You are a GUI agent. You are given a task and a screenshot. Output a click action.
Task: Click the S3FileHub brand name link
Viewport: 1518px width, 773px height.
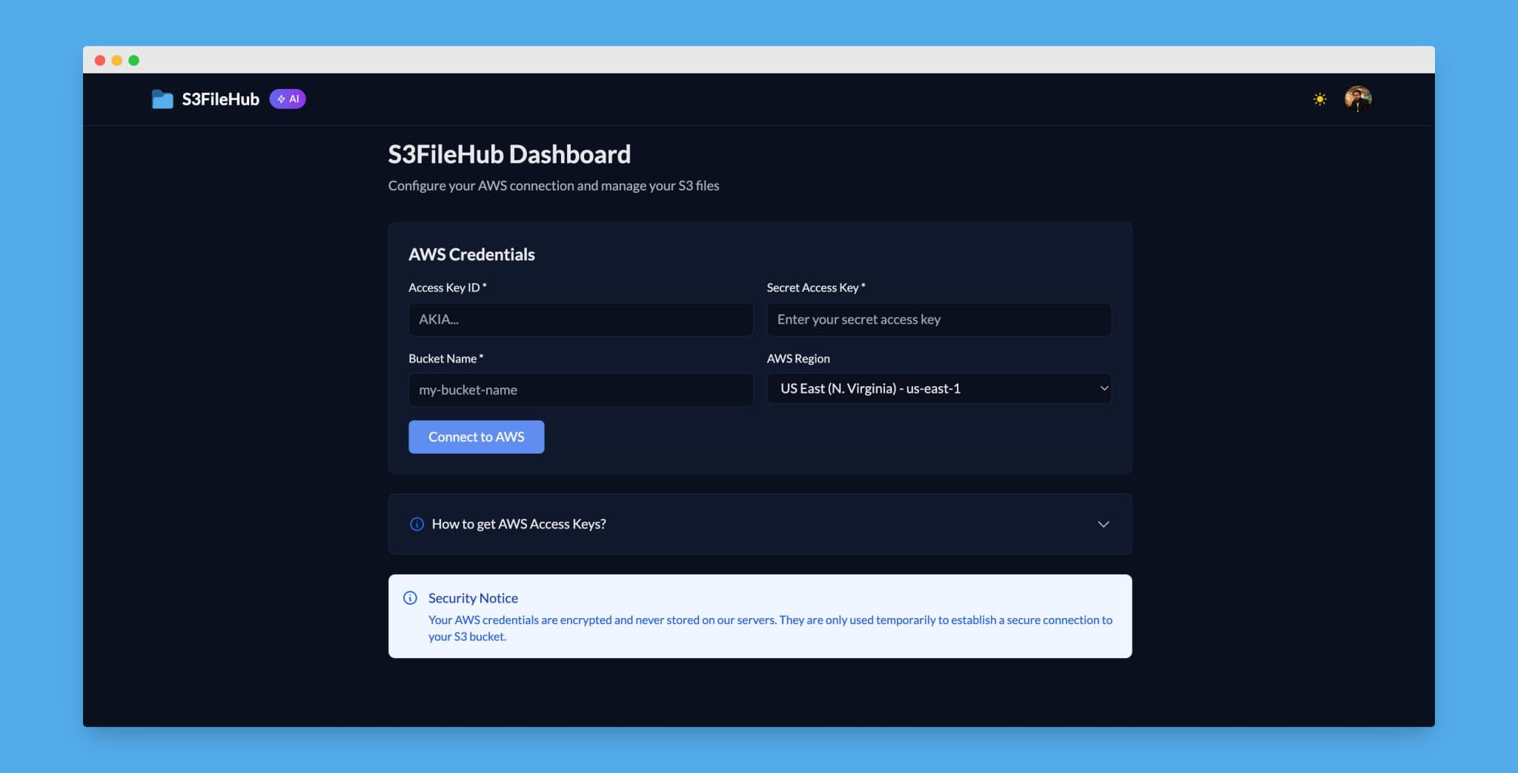pos(221,99)
